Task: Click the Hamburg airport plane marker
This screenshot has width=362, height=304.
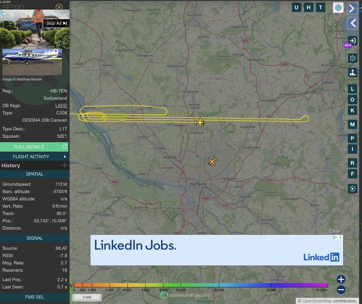Action: (x=197, y=156)
